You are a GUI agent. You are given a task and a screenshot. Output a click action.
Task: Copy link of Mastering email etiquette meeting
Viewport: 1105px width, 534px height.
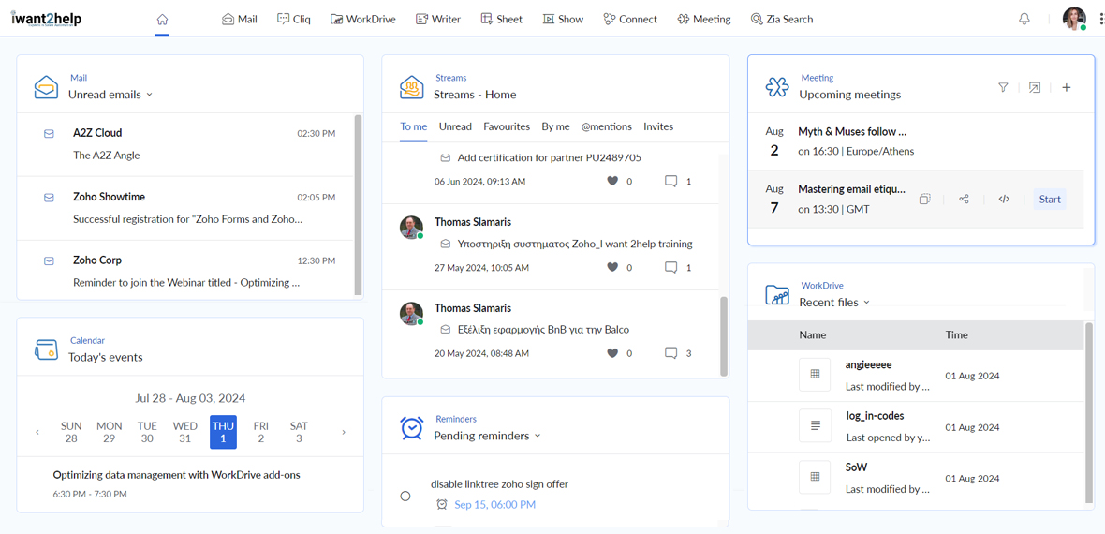coord(924,199)
